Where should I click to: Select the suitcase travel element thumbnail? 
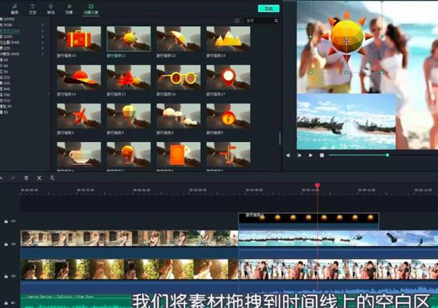point(79,38)
